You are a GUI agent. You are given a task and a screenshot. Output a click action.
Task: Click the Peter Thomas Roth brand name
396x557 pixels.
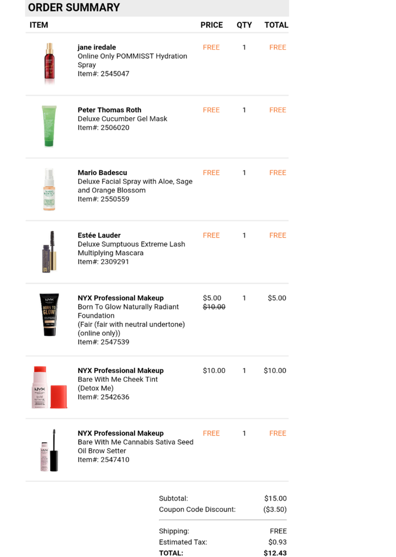tap(109, 110)
